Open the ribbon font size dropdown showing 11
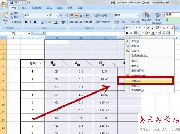This screenshot has width=180, height=134. pos(57,15)
